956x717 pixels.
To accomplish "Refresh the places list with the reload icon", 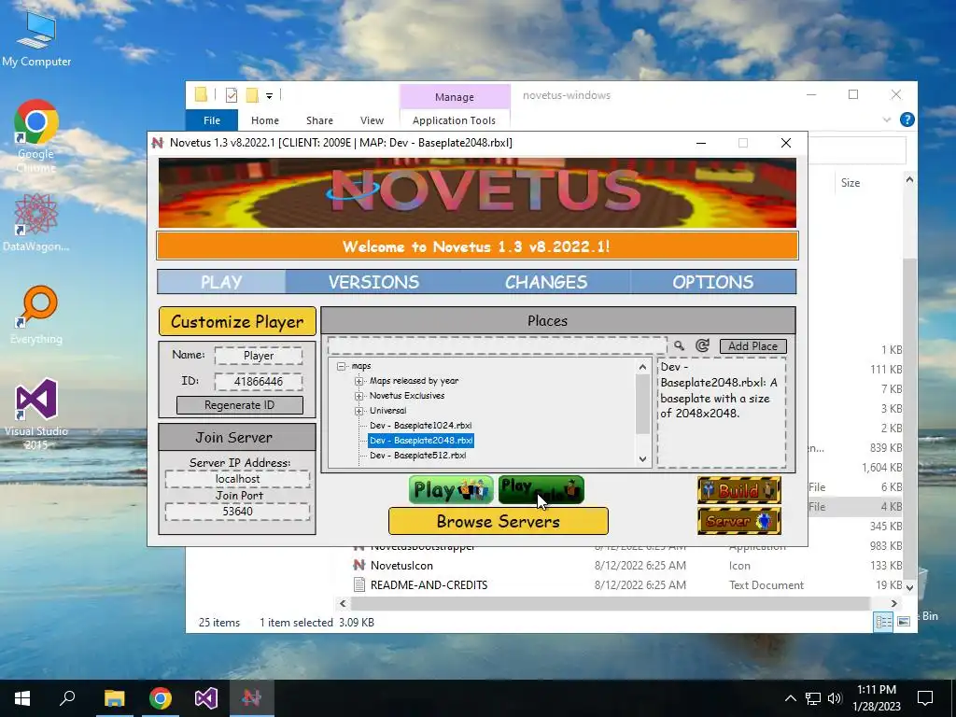I will pyautogui.click(x=702, y=345).
